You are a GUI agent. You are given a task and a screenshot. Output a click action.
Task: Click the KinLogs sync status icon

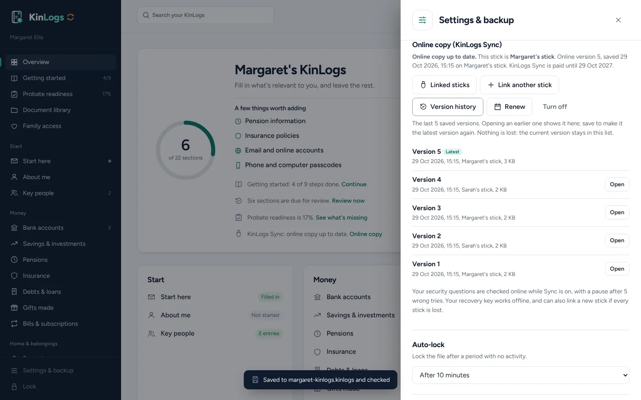click(70, 17)
